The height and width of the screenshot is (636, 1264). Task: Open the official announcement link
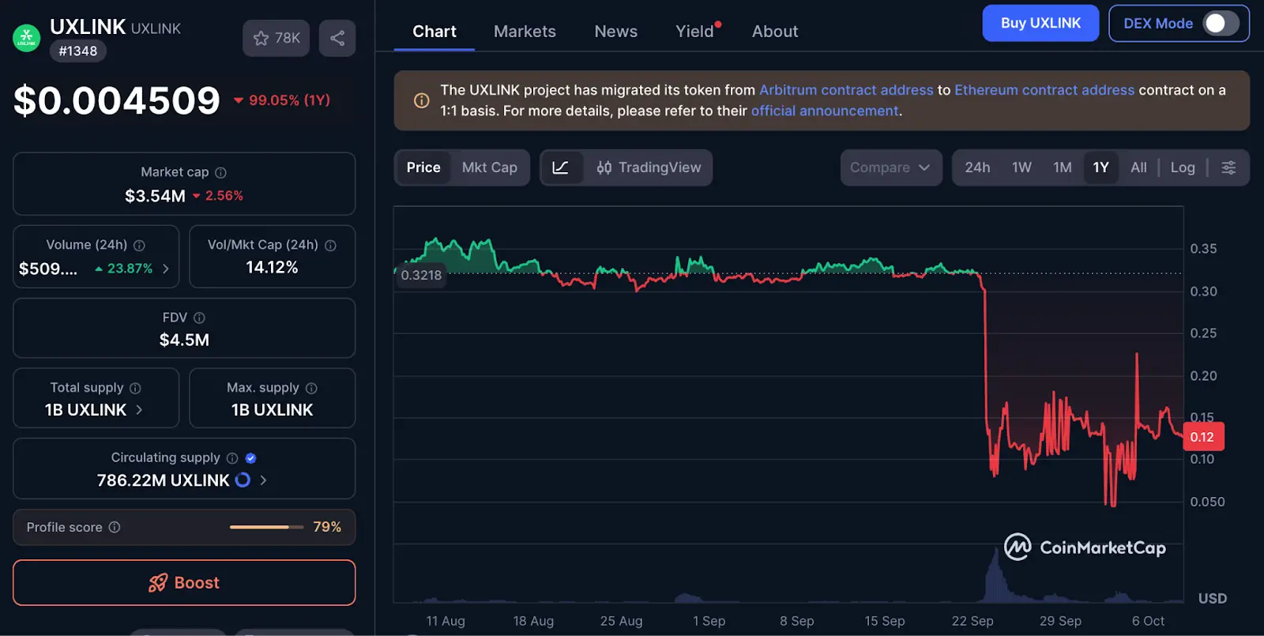[x=824, y=111]
